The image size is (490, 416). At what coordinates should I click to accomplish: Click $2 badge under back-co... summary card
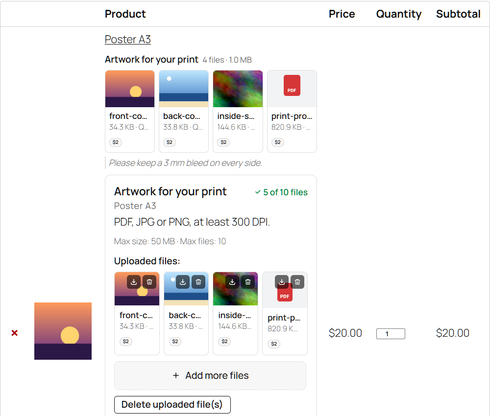pos(170,142)
